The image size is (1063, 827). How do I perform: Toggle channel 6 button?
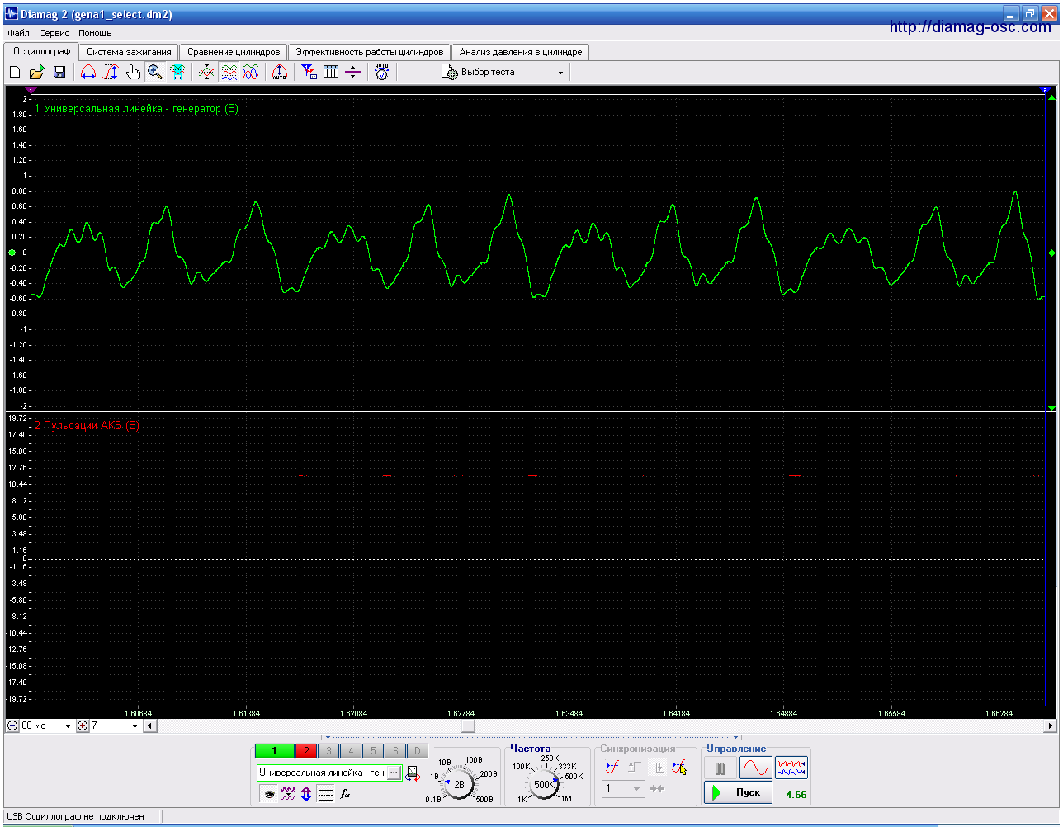coord(395,751)
